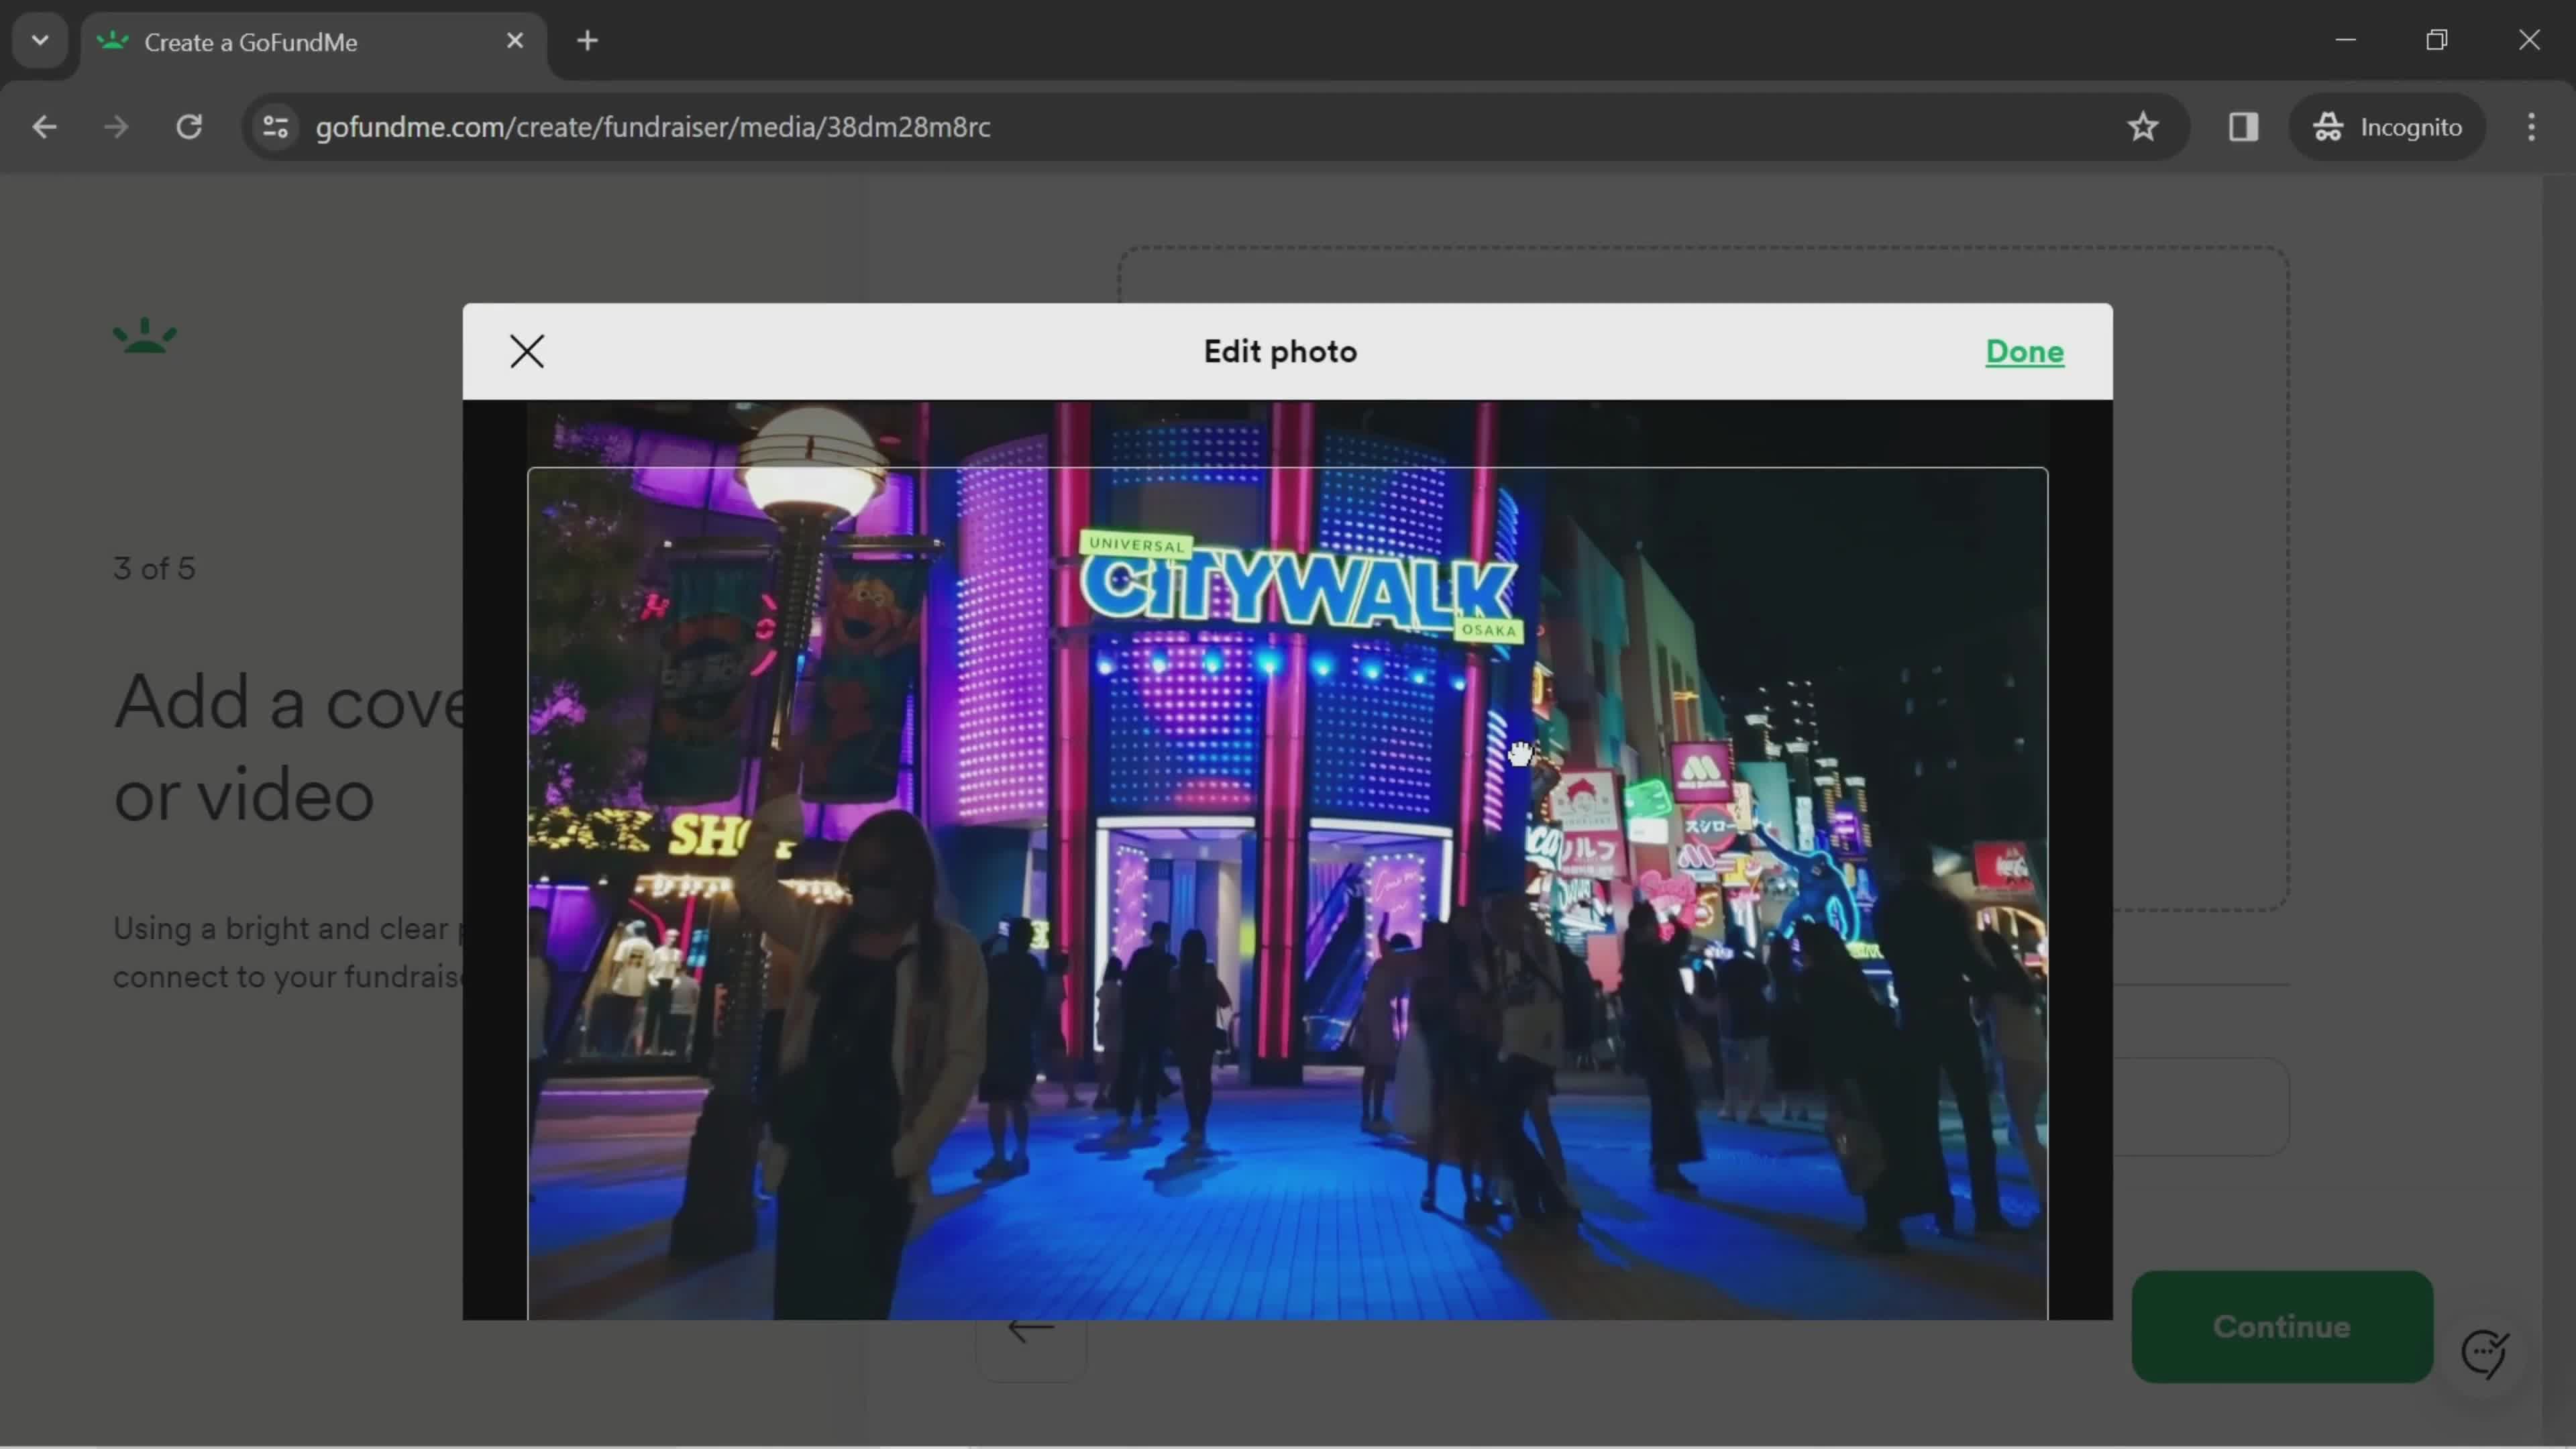Image resolution: width=2576 pixels, height=1449 pixels.
Task: Close the Edit photo dialog
Action: (x=527, y=351)
